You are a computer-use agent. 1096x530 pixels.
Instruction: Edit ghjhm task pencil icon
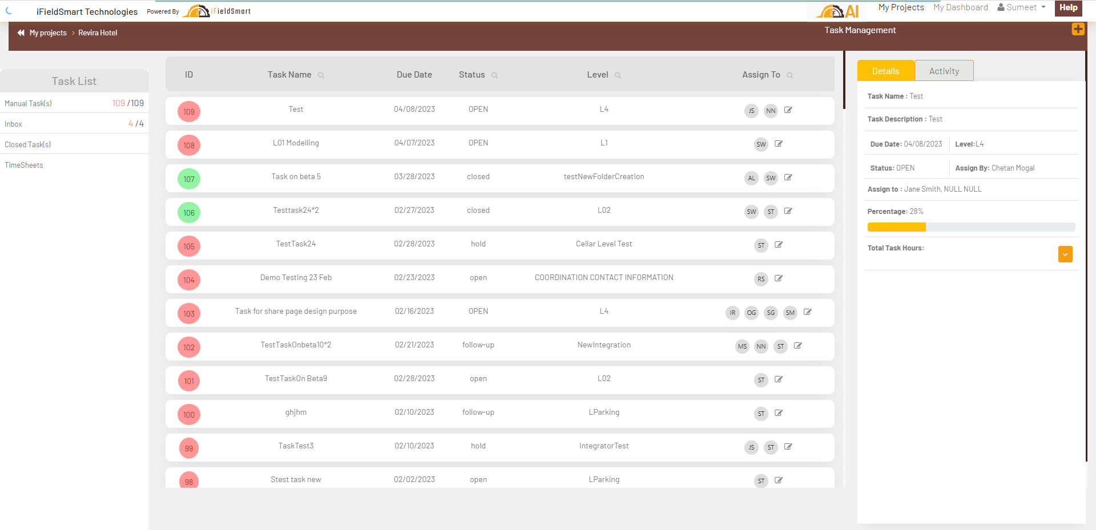[x=779, y=413]
